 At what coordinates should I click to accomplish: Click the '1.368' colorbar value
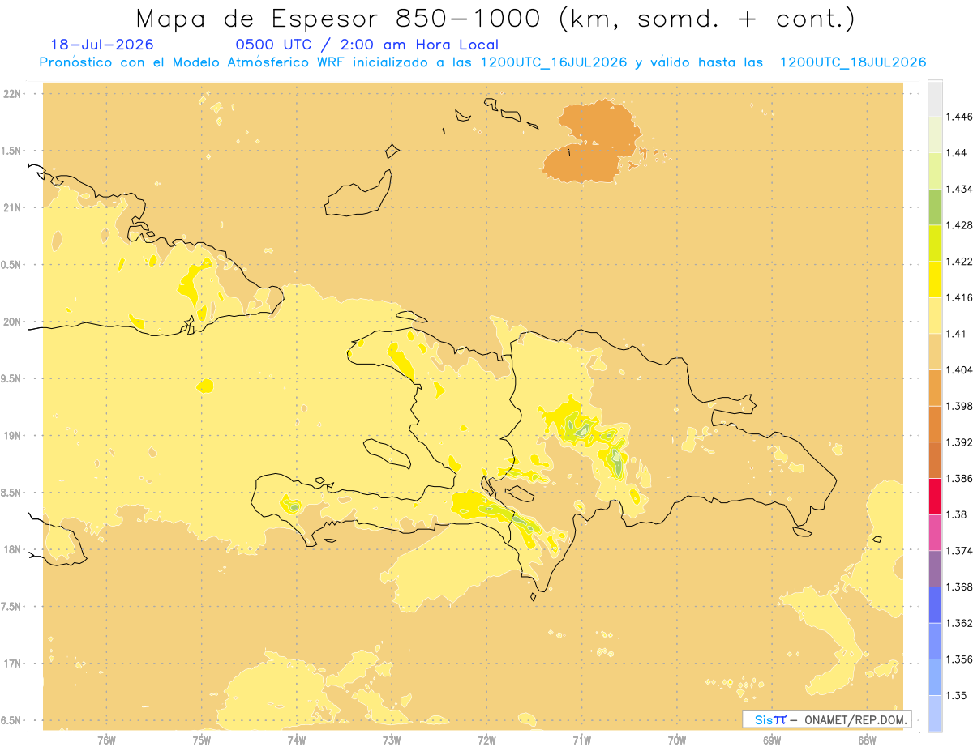coord(961,587)
